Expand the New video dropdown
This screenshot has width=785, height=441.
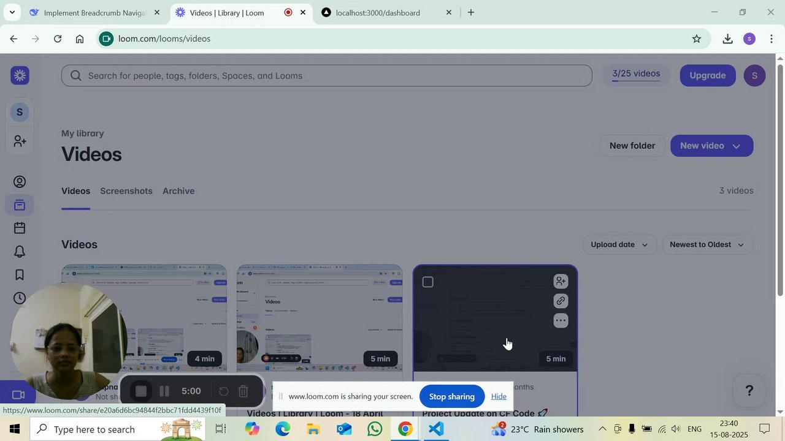coord(737,146)
